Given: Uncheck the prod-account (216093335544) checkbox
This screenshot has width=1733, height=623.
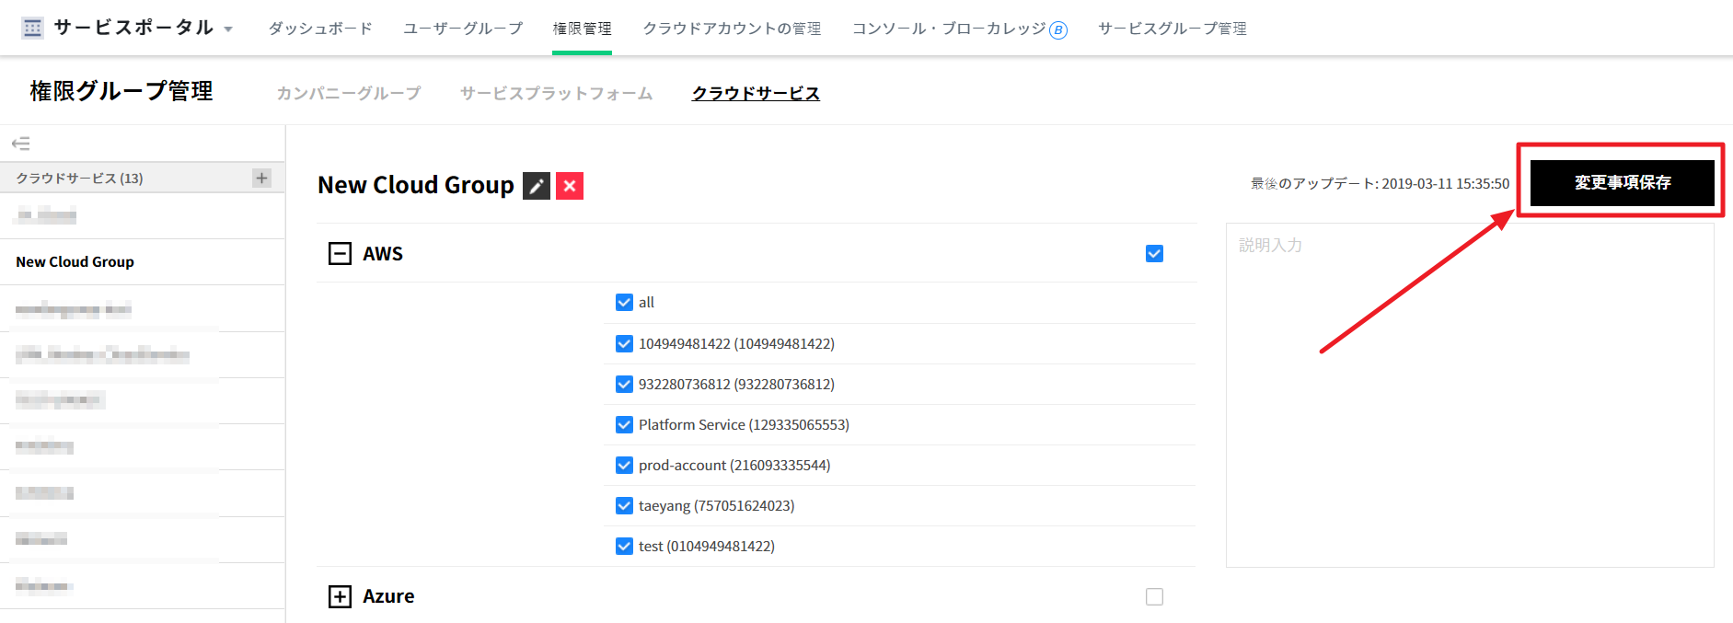Looking at the screenshot, I should 624,466.
